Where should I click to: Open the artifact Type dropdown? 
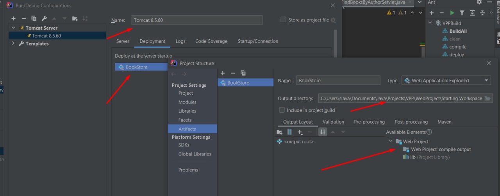tap(446, 81)
